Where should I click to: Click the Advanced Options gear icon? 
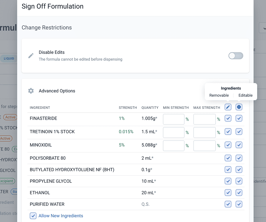(x=31, y=91)
